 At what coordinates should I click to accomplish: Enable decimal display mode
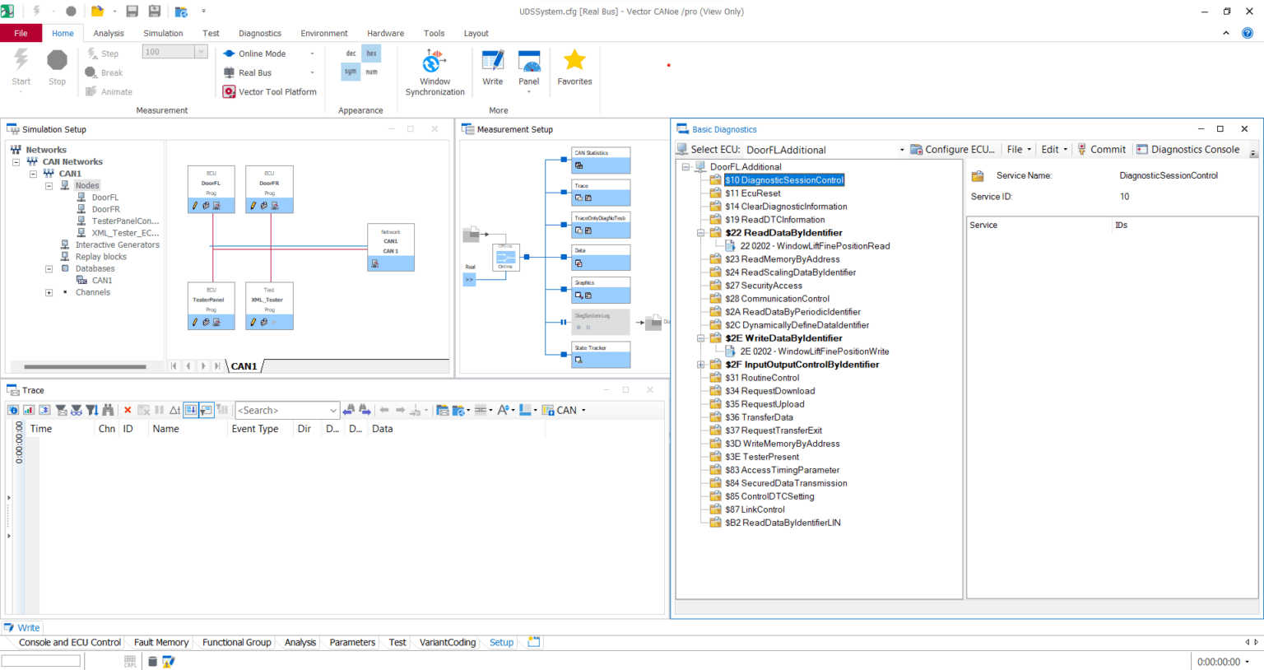[x=350, y=53]
